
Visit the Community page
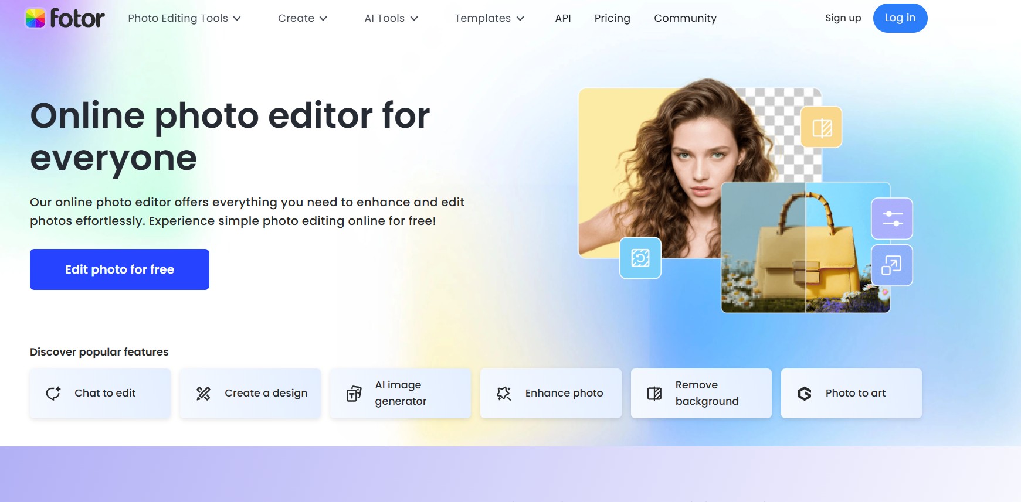click(685, 18)
